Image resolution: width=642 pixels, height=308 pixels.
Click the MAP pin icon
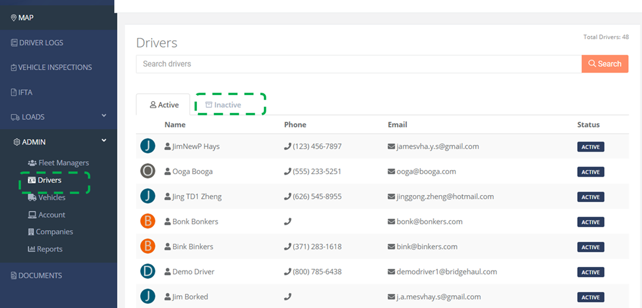pyautogui.click(x=14, y=18)
